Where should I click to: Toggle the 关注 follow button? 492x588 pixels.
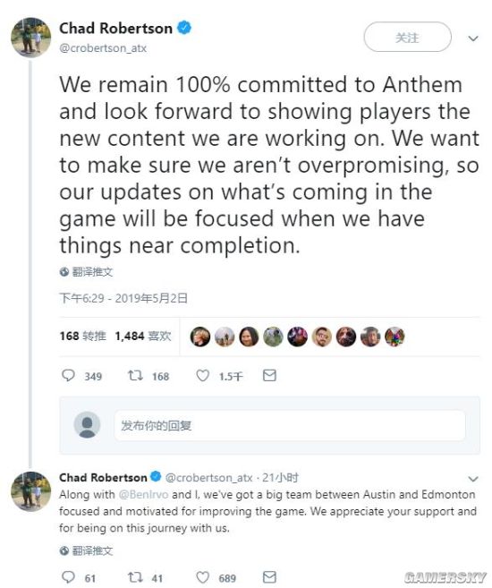click(x=407, y=37)
